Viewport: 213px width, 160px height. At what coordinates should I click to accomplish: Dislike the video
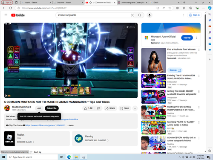[98, 108]
